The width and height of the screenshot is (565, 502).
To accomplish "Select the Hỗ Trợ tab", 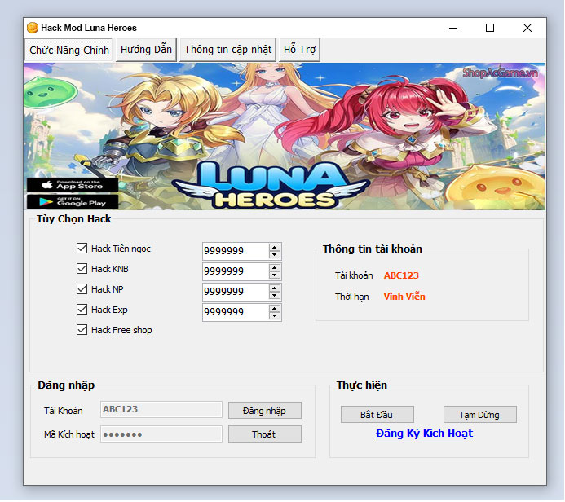I will click(x=299, y=50).
